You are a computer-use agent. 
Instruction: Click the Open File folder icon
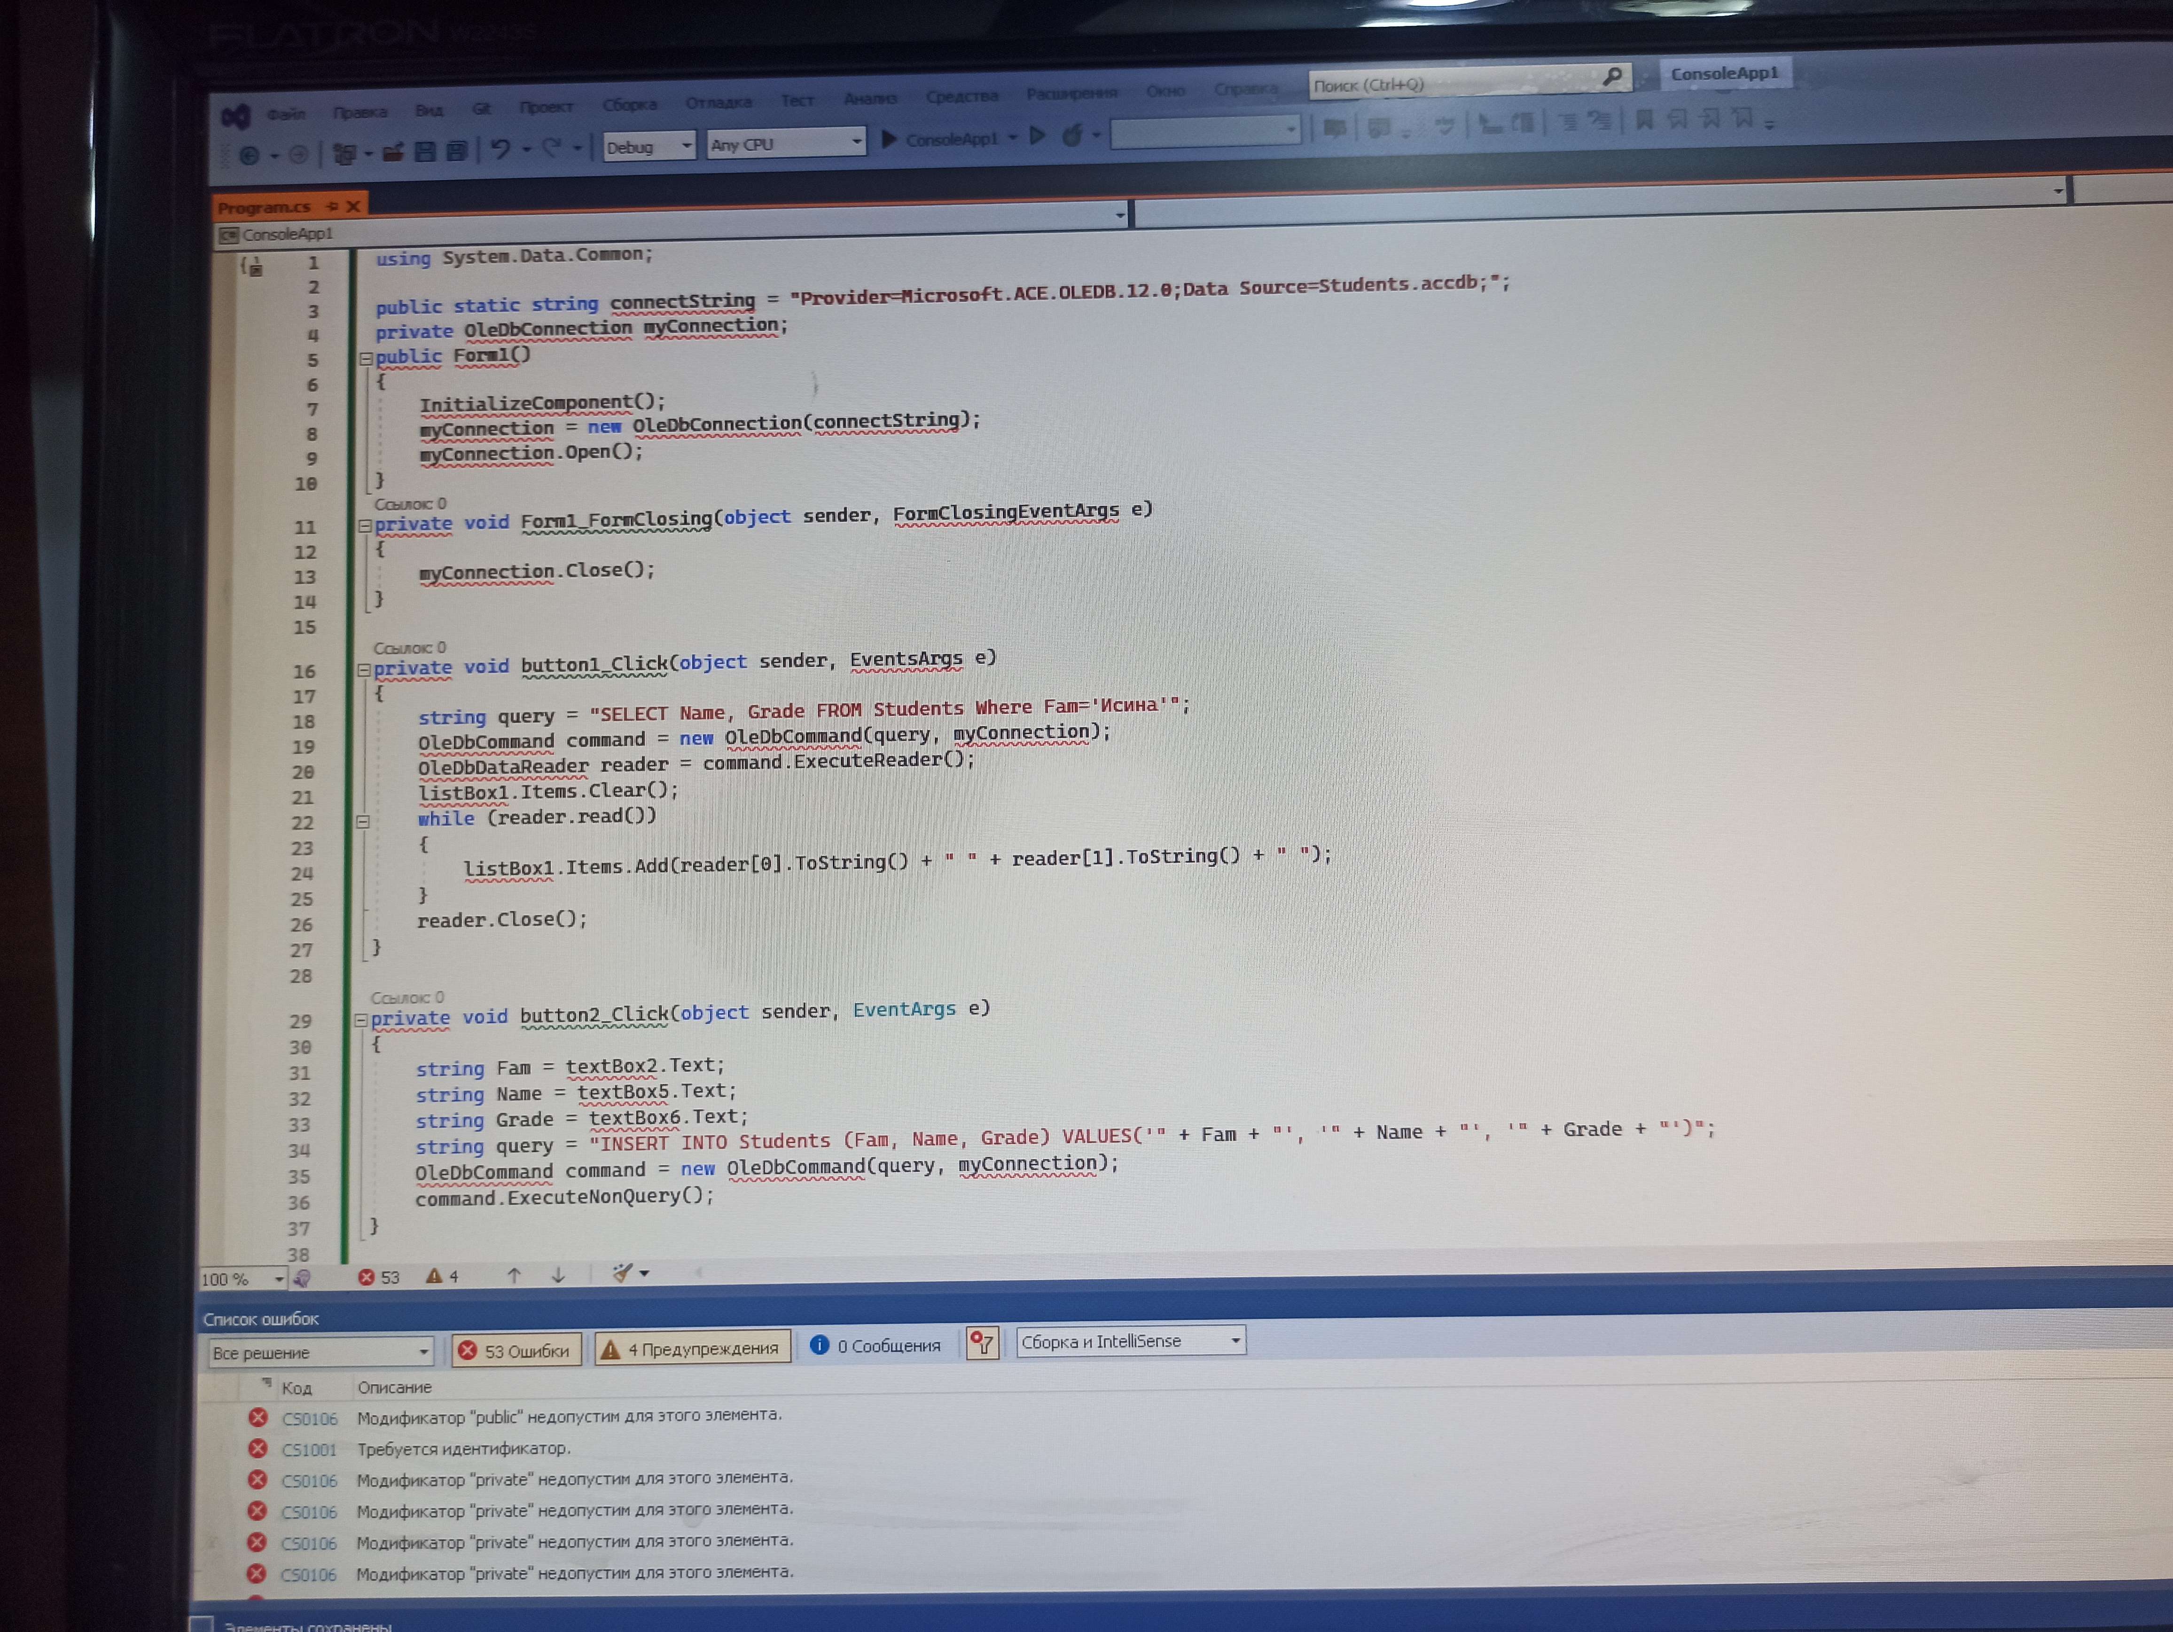pos(392,151)
